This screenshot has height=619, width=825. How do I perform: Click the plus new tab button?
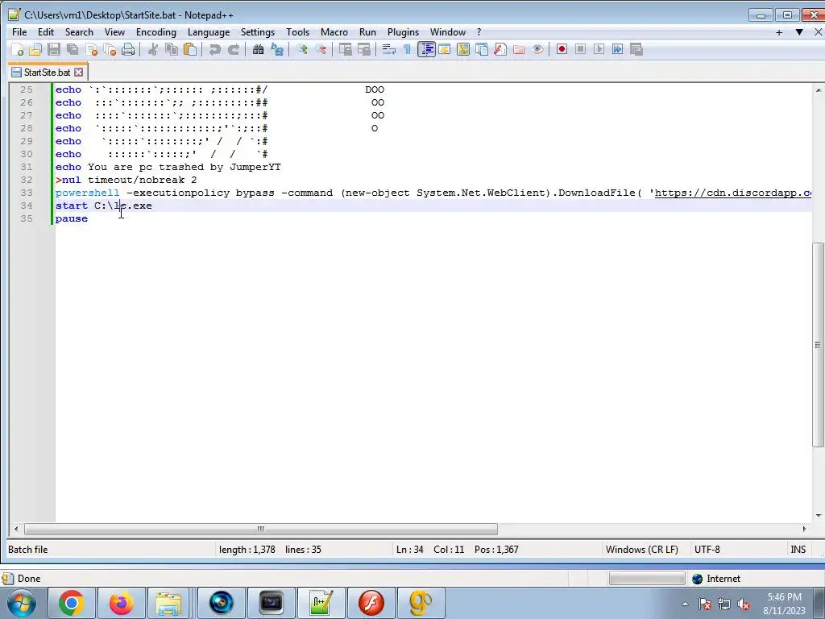[x=779, y=32]
